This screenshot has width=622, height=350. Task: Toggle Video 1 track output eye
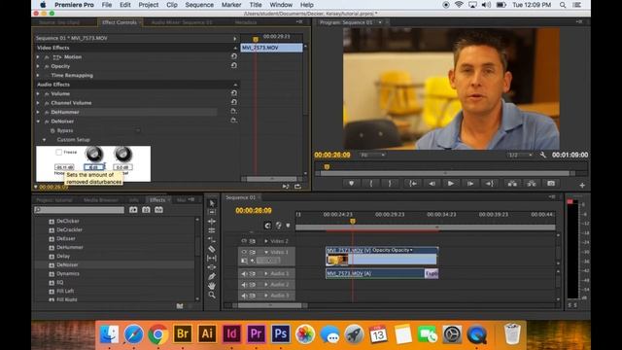point(244,252)
